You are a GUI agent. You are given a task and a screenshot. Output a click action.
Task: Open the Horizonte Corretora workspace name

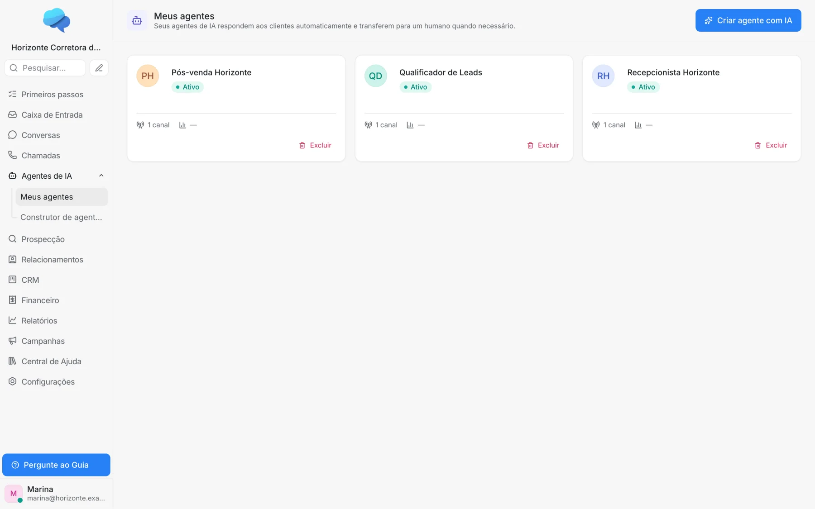click(x=56, y=48)
